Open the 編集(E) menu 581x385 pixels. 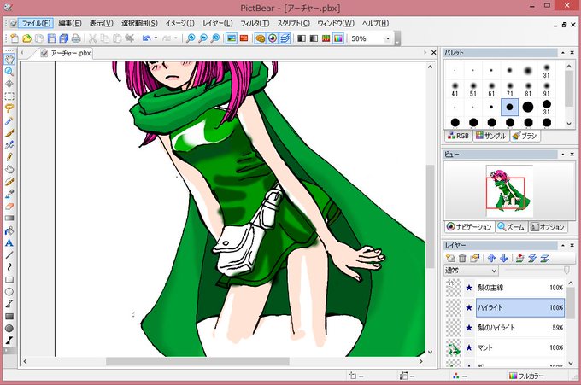(70, 23)
